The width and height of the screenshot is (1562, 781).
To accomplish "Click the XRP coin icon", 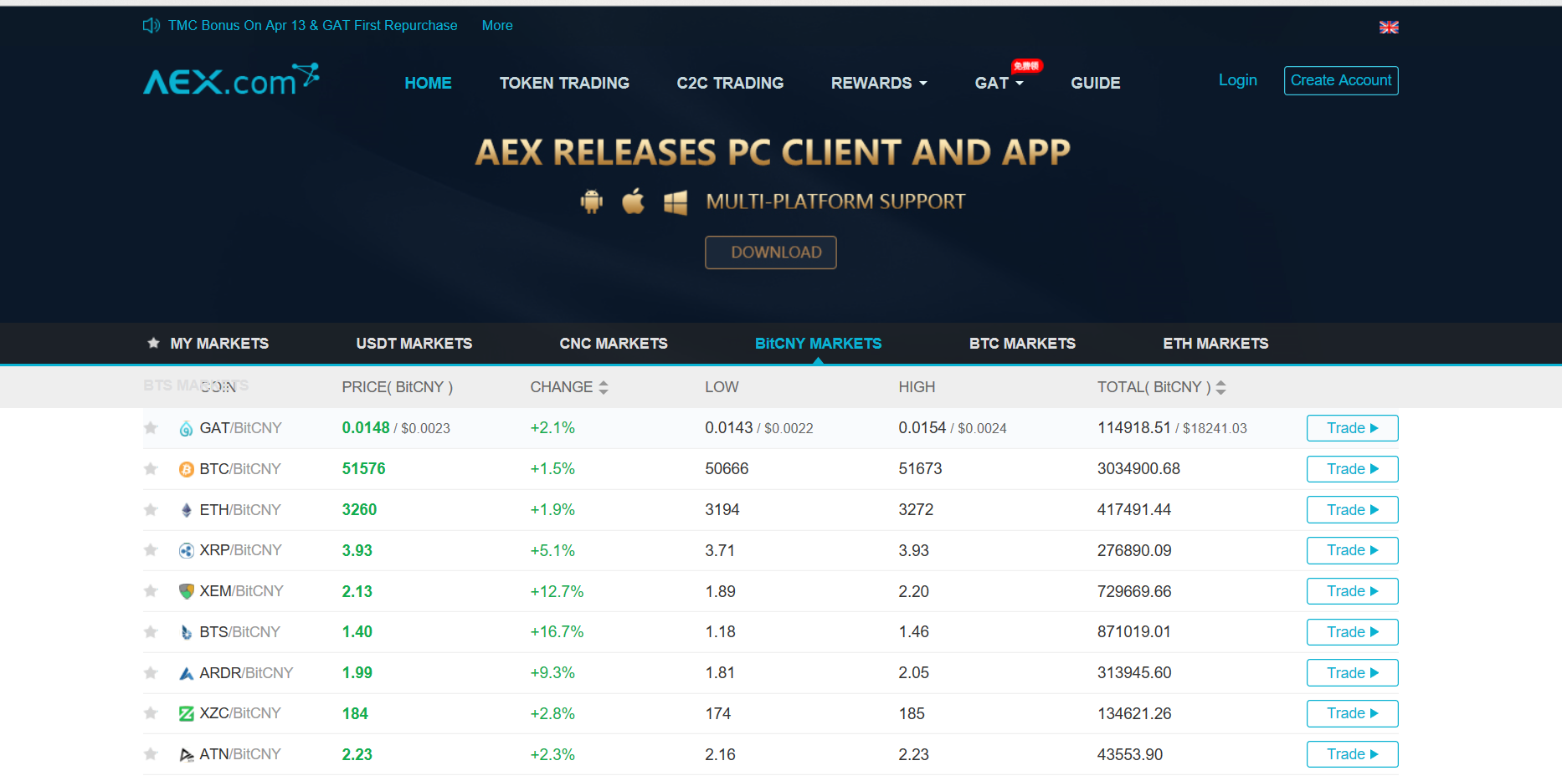I will click(187, 551).
